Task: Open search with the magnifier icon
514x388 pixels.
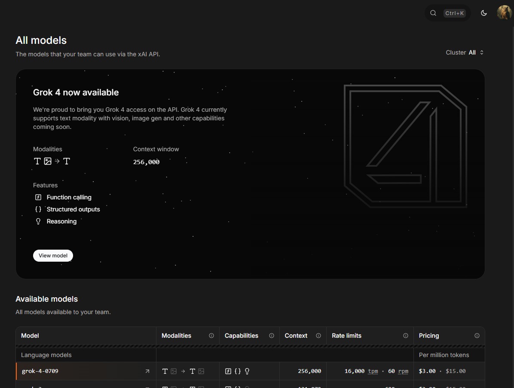Action: click(x=433, y=13)
